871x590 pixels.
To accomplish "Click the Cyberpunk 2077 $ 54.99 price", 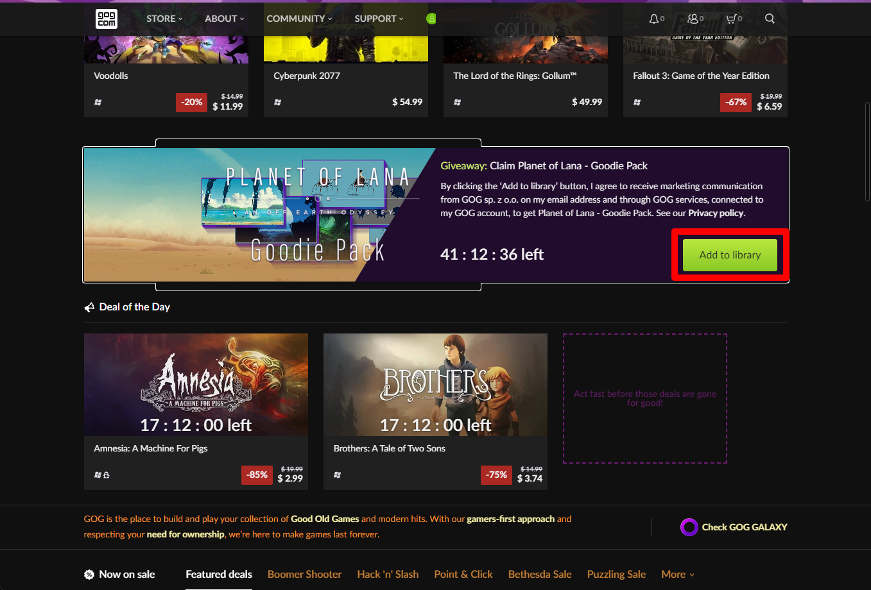I will click(408, 102).
